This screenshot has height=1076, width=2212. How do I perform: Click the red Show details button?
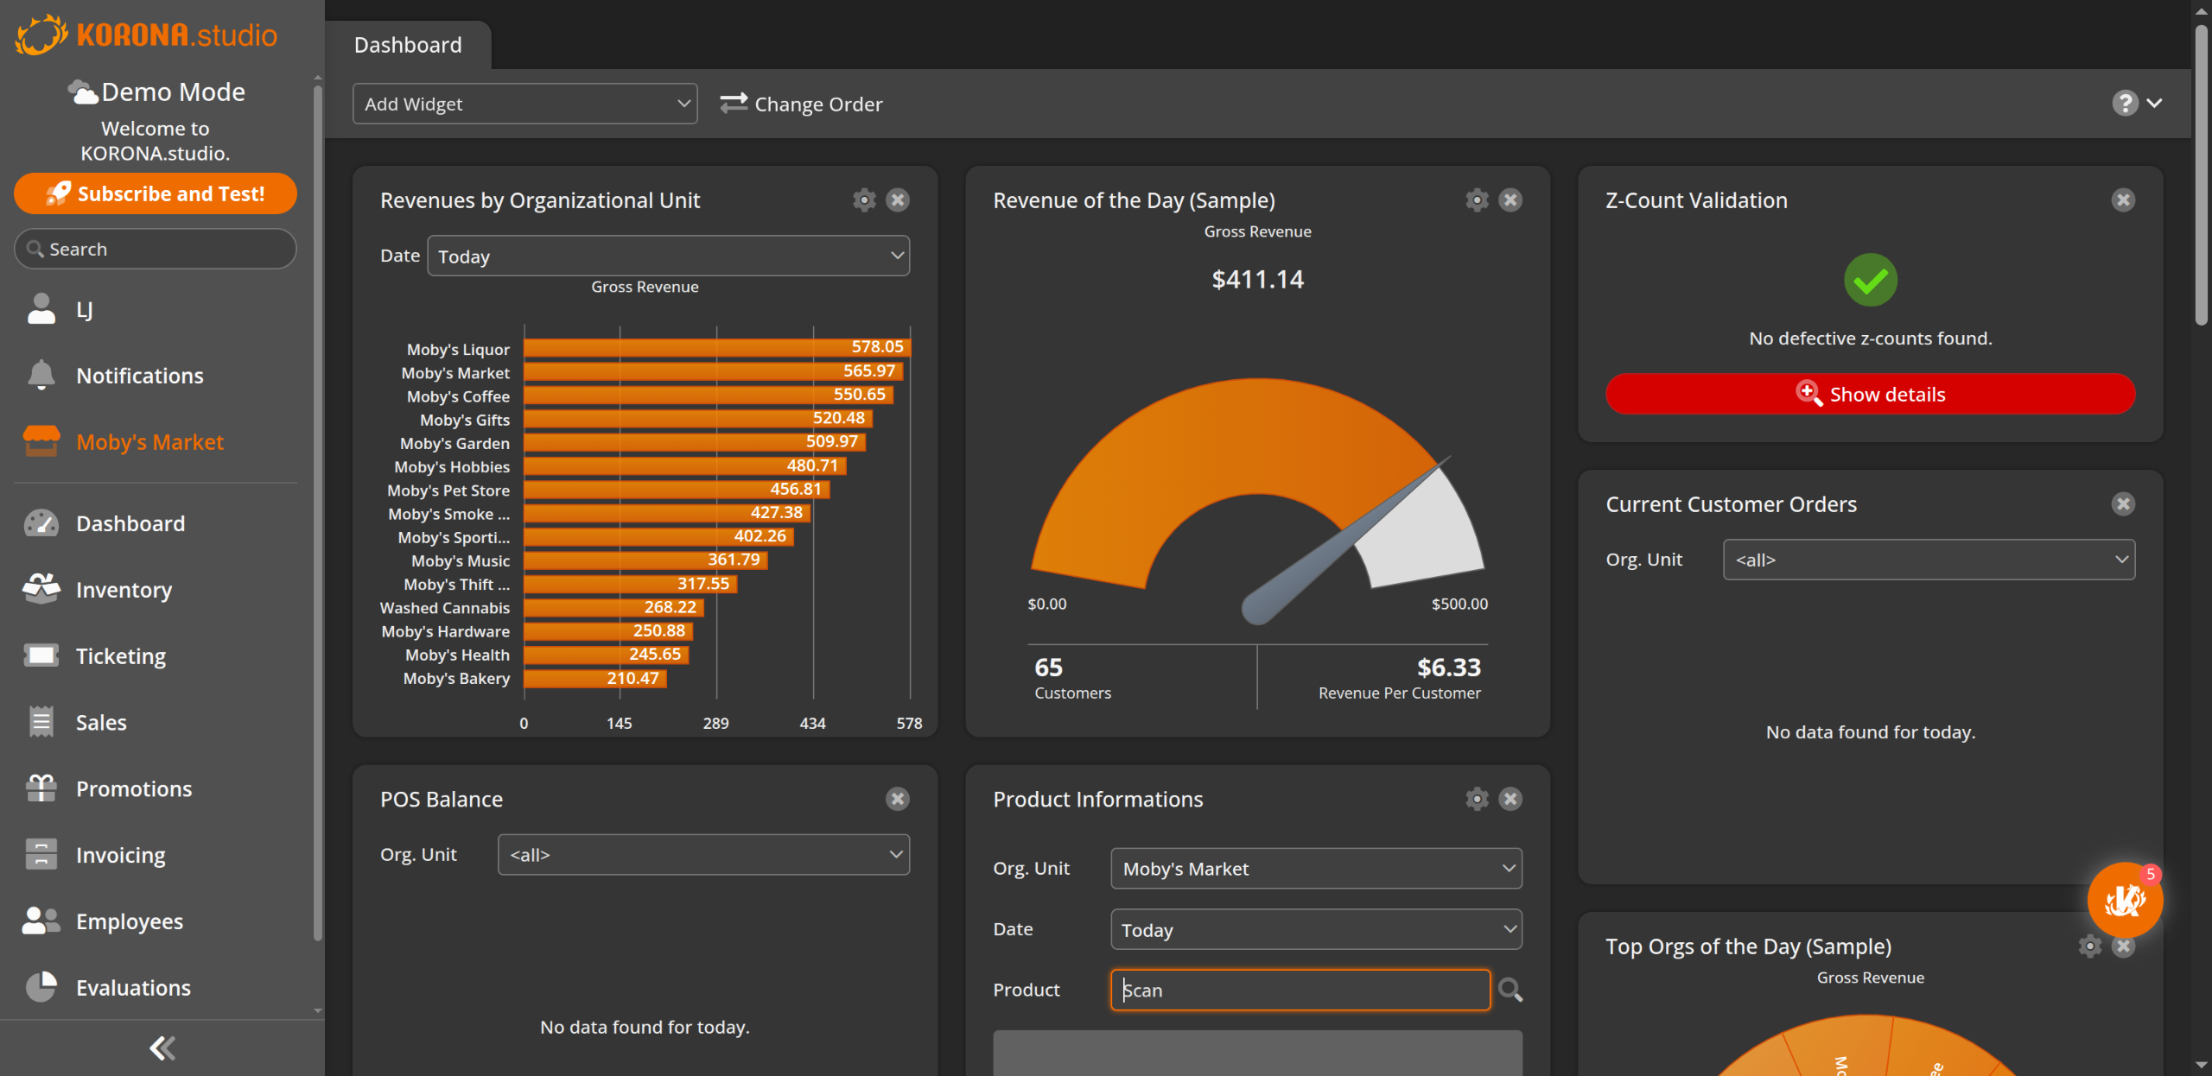point(1870,395)
